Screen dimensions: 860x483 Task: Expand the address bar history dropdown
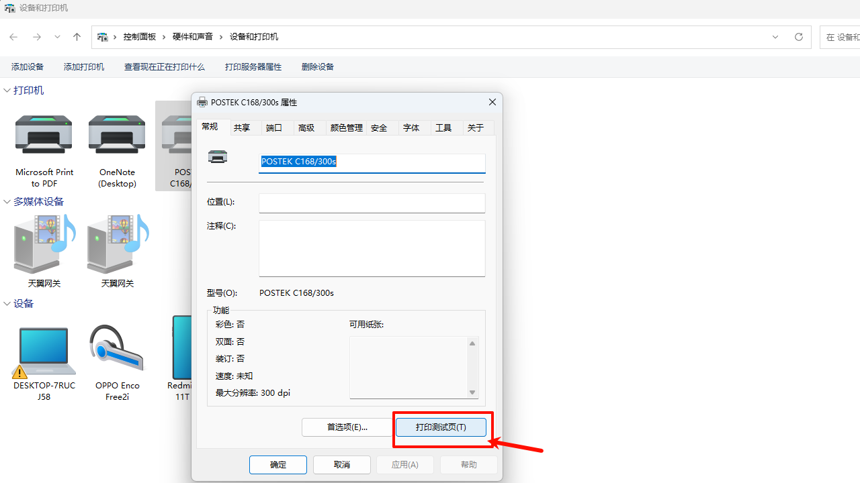(775, 37)
